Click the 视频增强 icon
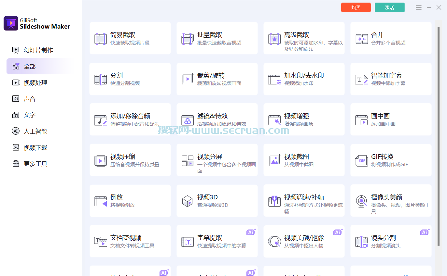This screenshot has width=447, height=276. pyautogui.click(x=274, y=120)
